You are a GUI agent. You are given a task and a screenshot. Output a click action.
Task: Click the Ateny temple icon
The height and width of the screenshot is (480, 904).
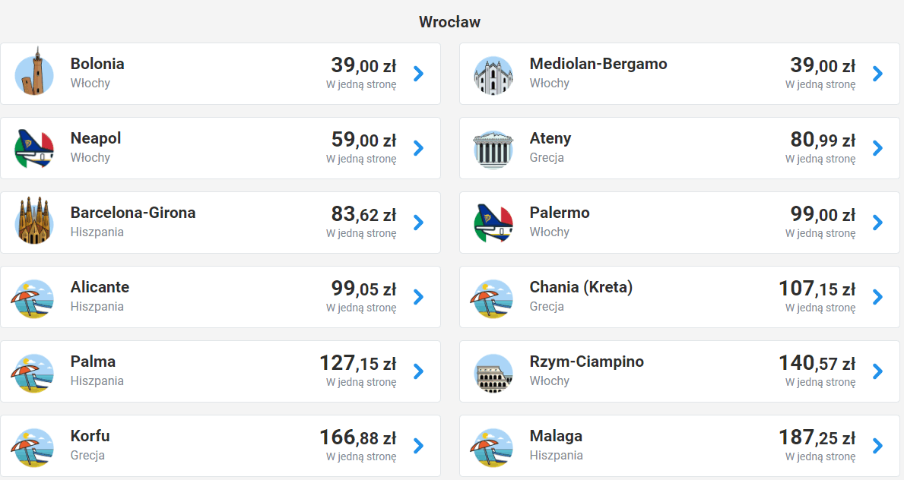click(493, 148)
